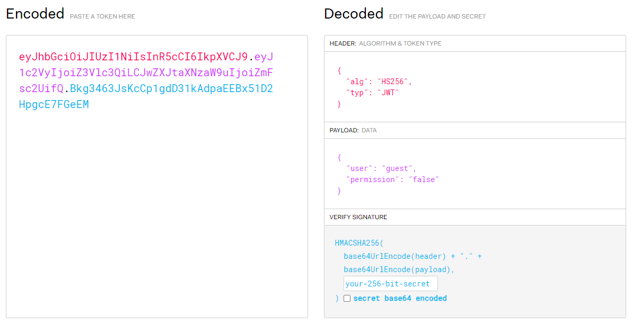Screen dimensions: 632x324
Task: Click the "alg": "HS256" line
Action: tap(379, 82)
